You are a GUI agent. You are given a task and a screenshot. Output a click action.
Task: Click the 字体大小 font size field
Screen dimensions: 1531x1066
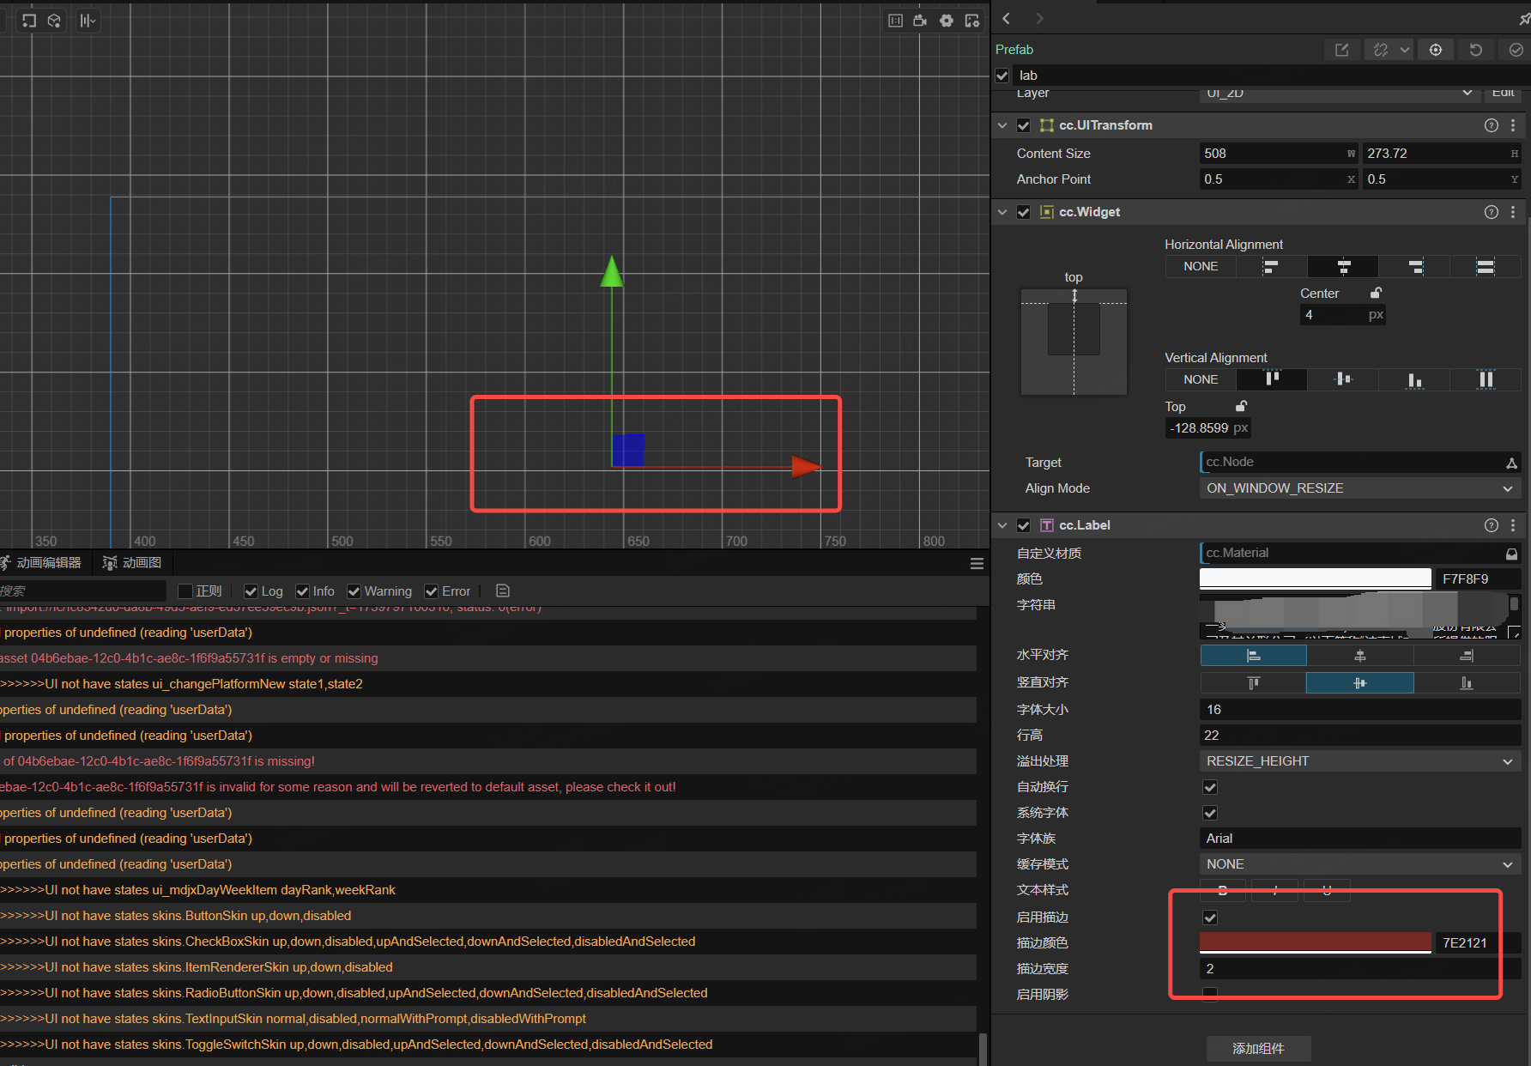(1359, 710)
